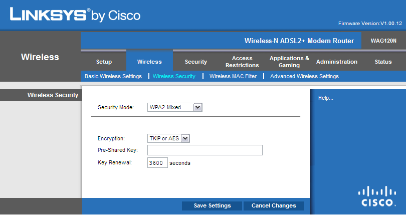The width and height of the screenshot is (407, 215).
Task: Open the Setup tab
Action: tap(104, 62)
